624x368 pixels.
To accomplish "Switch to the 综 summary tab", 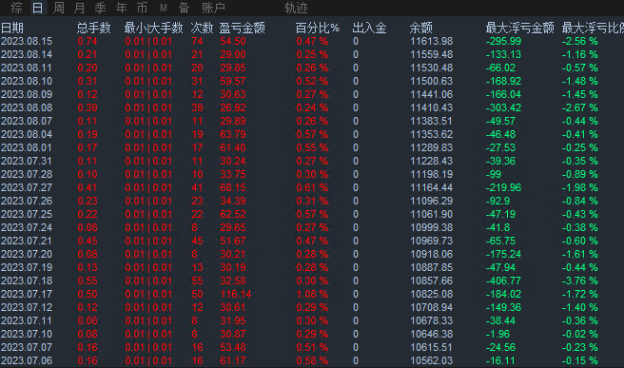I will click(16, 8).
